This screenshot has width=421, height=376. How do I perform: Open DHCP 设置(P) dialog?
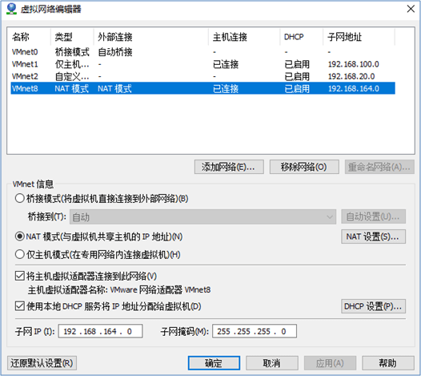[x=373, y=306]
